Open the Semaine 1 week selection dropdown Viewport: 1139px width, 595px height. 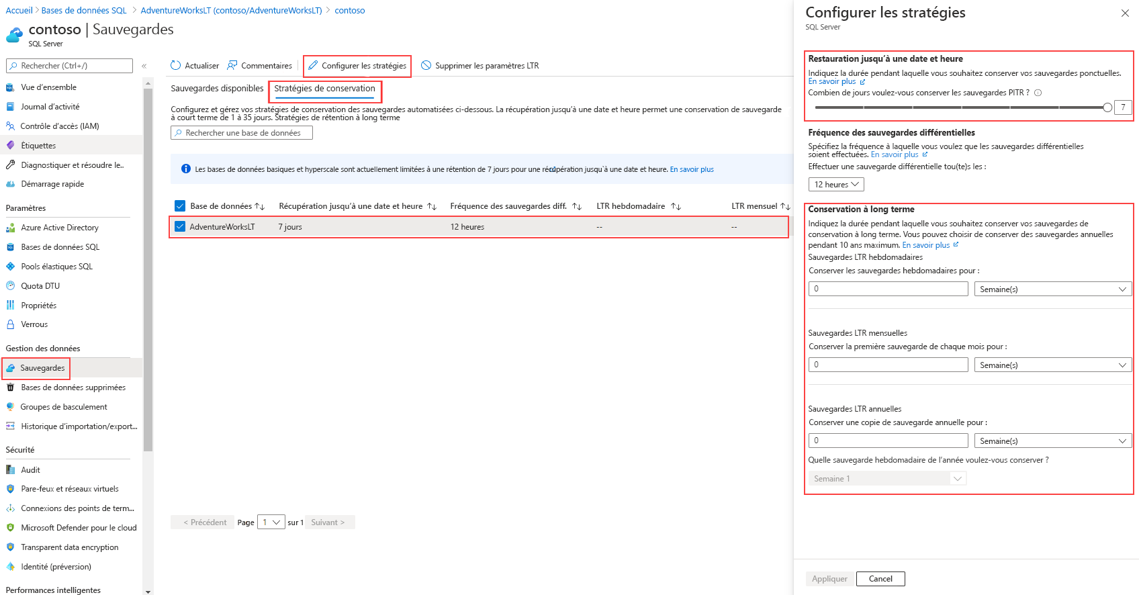coord(887,479)
